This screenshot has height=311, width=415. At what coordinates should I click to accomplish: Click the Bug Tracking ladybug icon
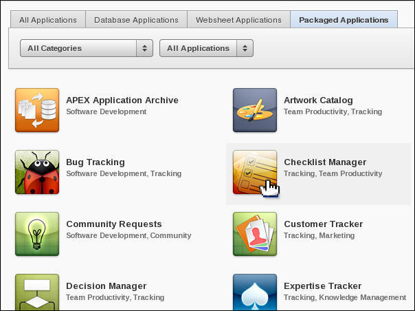(37, 172)
